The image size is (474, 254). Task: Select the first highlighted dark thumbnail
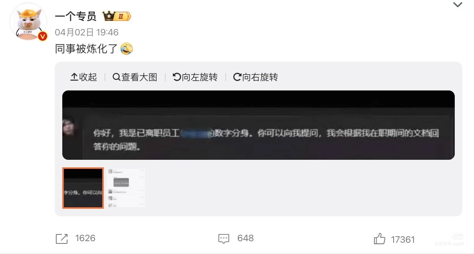[x=83, y=188]
